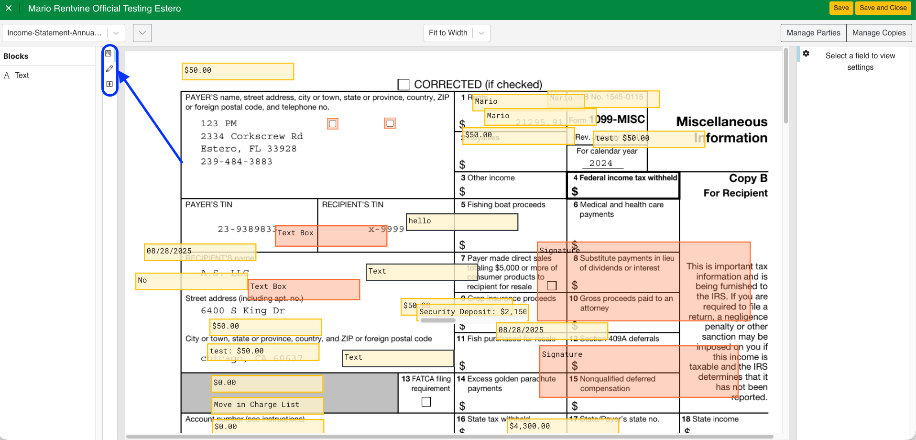This screenshot has width=916, height=440.
Task: Click the 'A' Text block icon
Action: [7, 76]
